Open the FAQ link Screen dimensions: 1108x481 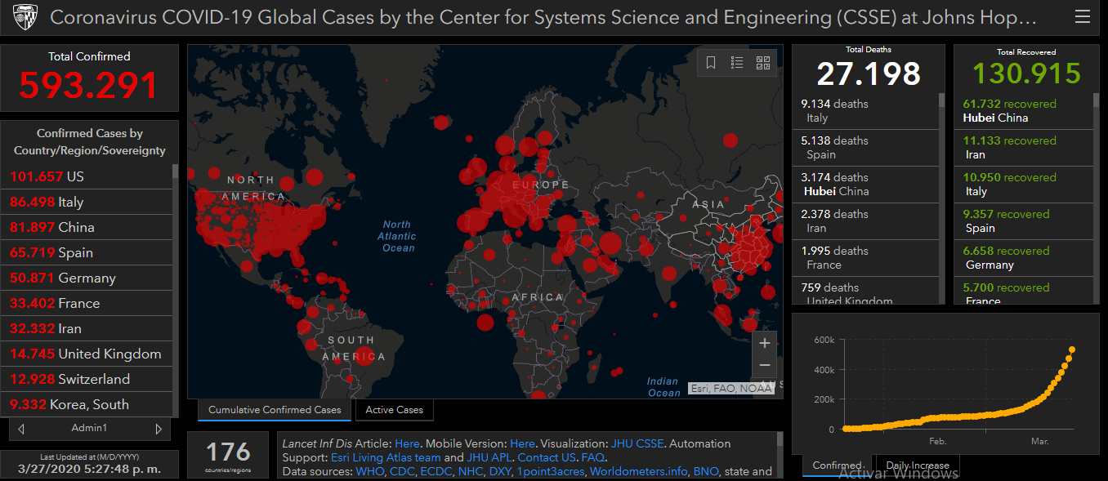click(x=593, y=458)
